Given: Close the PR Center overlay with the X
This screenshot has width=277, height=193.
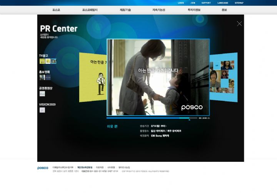Looking at the screenshot, I should 239,24.
